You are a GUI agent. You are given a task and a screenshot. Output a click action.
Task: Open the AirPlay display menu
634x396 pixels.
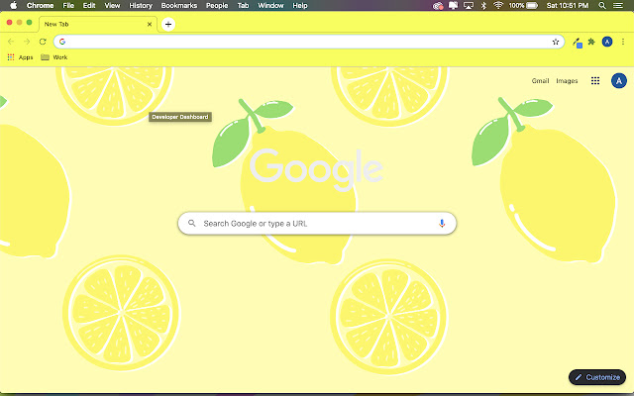pyautogui.click(x=469, y=5)
